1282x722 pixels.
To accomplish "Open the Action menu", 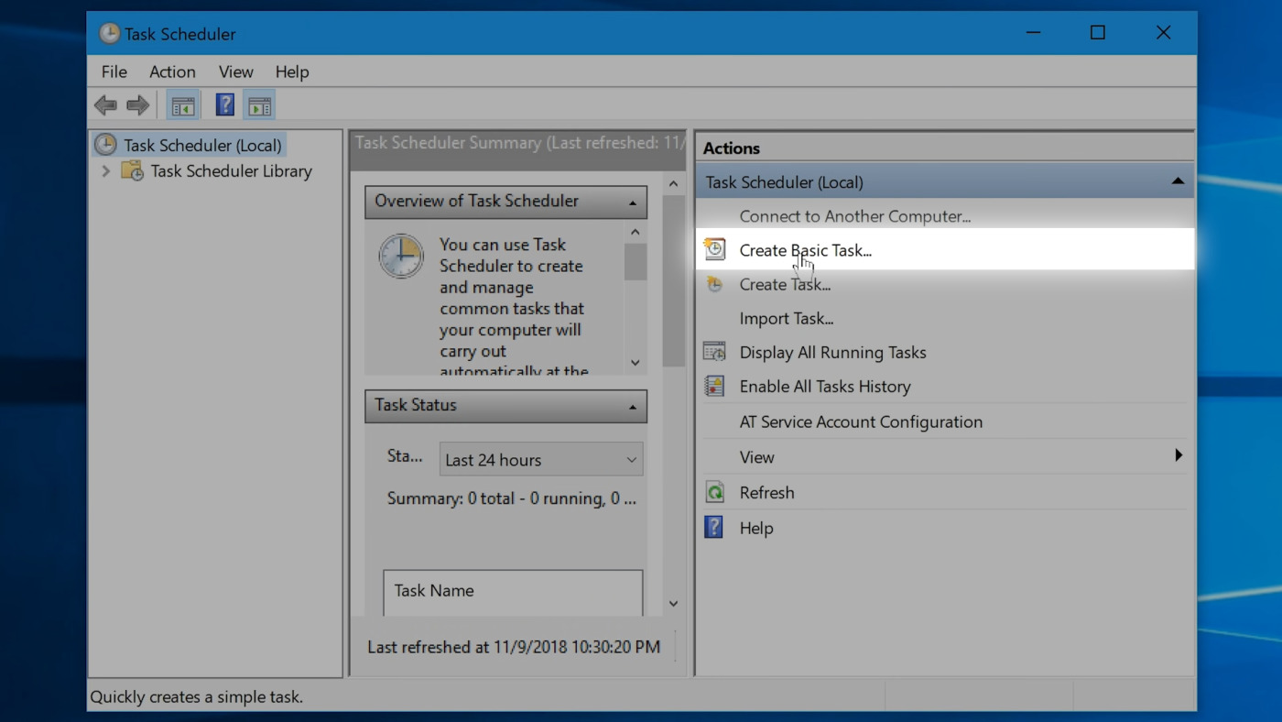I will (x=172, y=71).
